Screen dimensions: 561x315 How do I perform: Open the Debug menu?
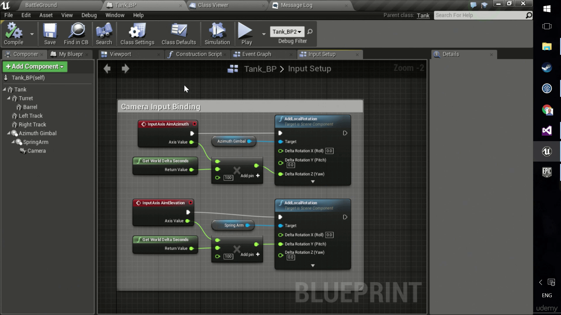click(x=89, y=15)
